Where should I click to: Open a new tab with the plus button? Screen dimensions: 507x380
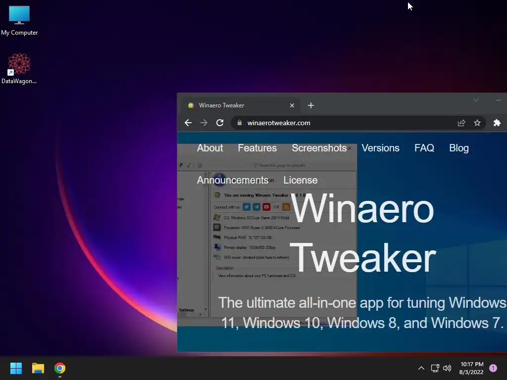tap(311, 105)
